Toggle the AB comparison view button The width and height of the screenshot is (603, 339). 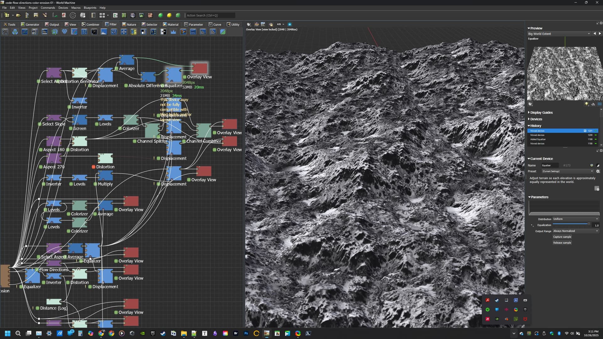point(279,24)
